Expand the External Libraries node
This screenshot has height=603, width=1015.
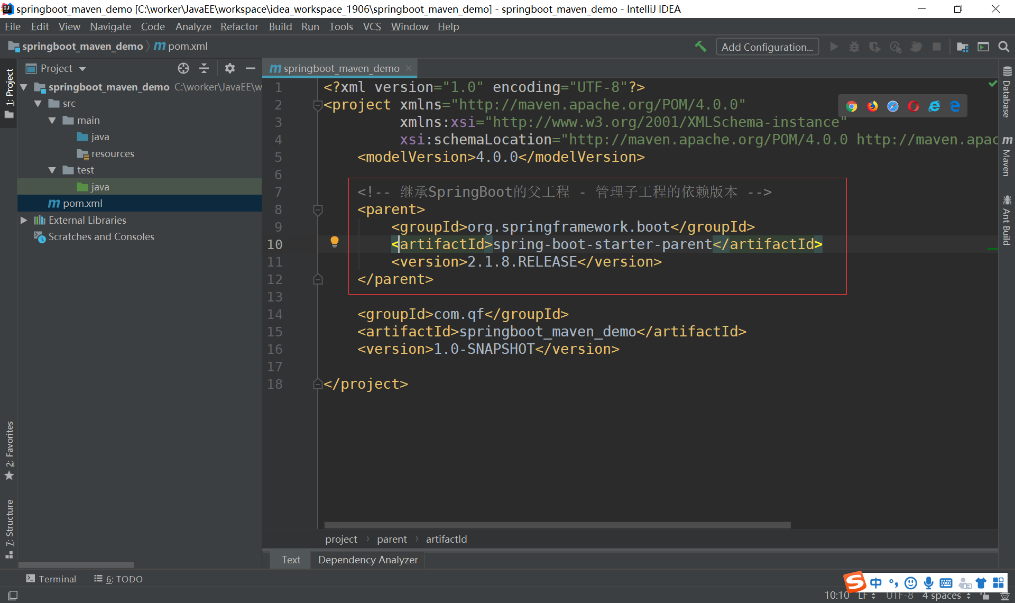pos(24,220)
